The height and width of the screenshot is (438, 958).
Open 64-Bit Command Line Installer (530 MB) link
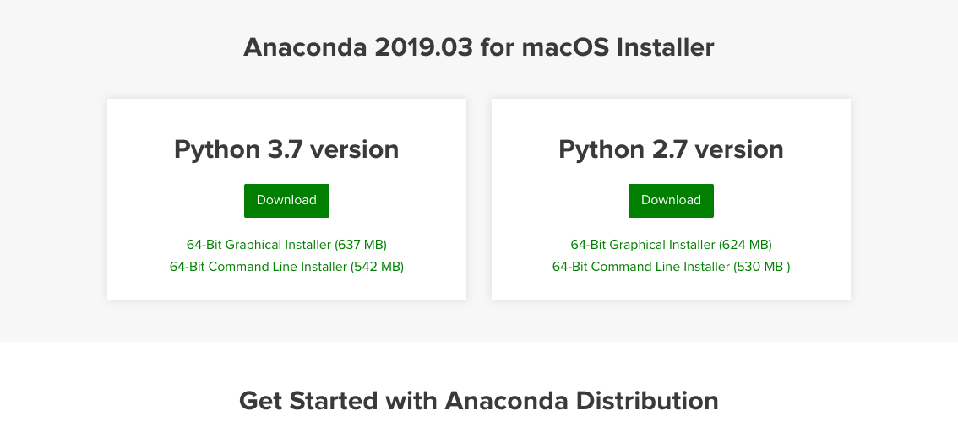tap(671, 267)
